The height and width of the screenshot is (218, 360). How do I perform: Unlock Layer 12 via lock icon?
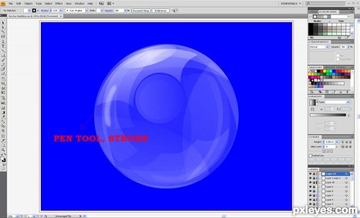(314, 174)
